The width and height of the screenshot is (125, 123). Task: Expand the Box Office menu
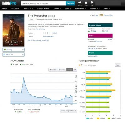(95, 8)
